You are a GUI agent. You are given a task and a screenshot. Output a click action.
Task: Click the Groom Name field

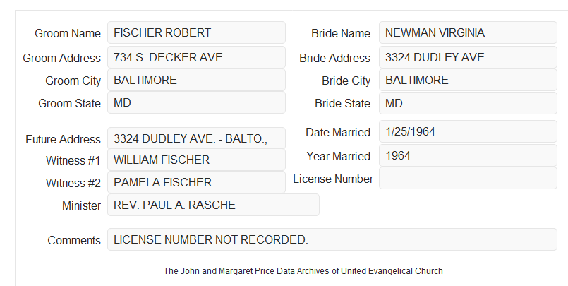[196, 32]
